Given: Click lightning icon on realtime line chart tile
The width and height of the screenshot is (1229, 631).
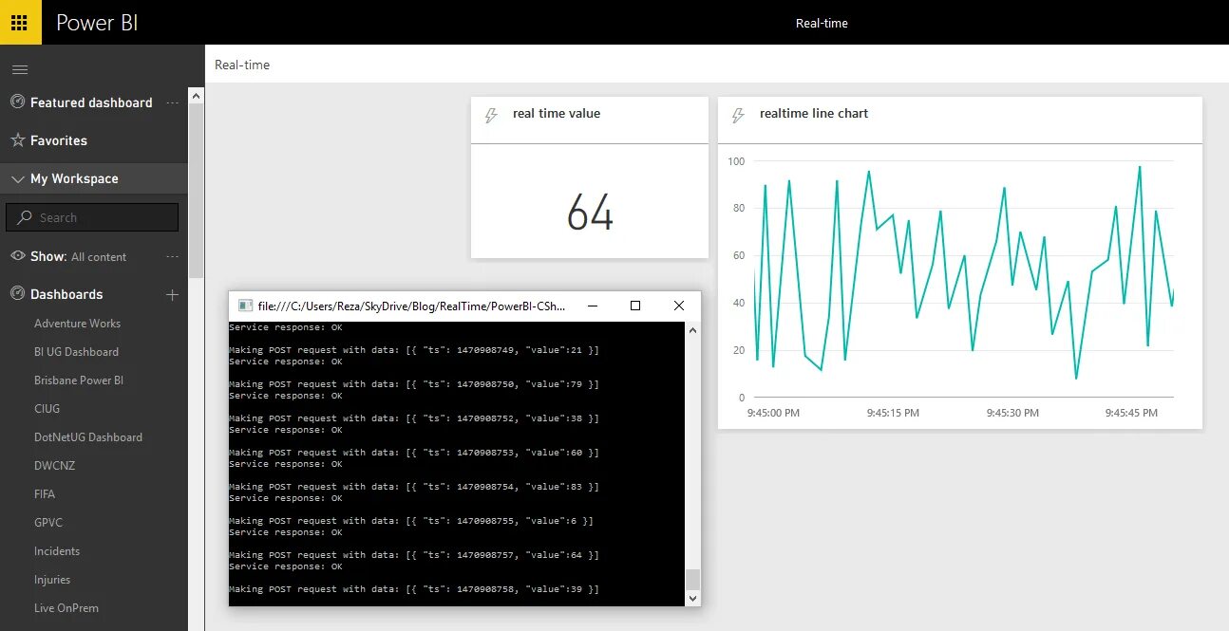Looking at the screenshot, I should click(738, 116).
